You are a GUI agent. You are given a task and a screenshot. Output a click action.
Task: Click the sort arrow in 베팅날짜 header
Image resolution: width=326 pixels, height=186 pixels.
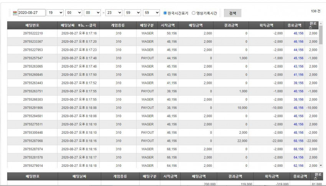coord(81,25)
